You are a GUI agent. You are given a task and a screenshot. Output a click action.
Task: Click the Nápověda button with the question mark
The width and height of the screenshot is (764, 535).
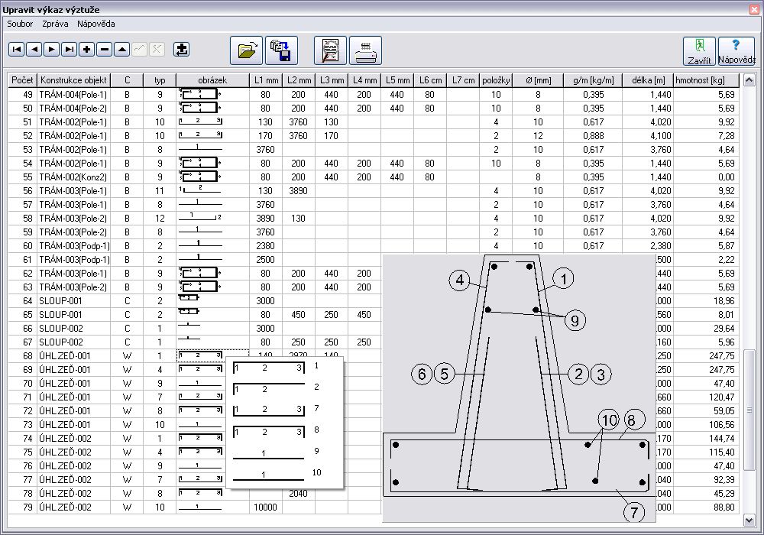click(x=736, y=51)
